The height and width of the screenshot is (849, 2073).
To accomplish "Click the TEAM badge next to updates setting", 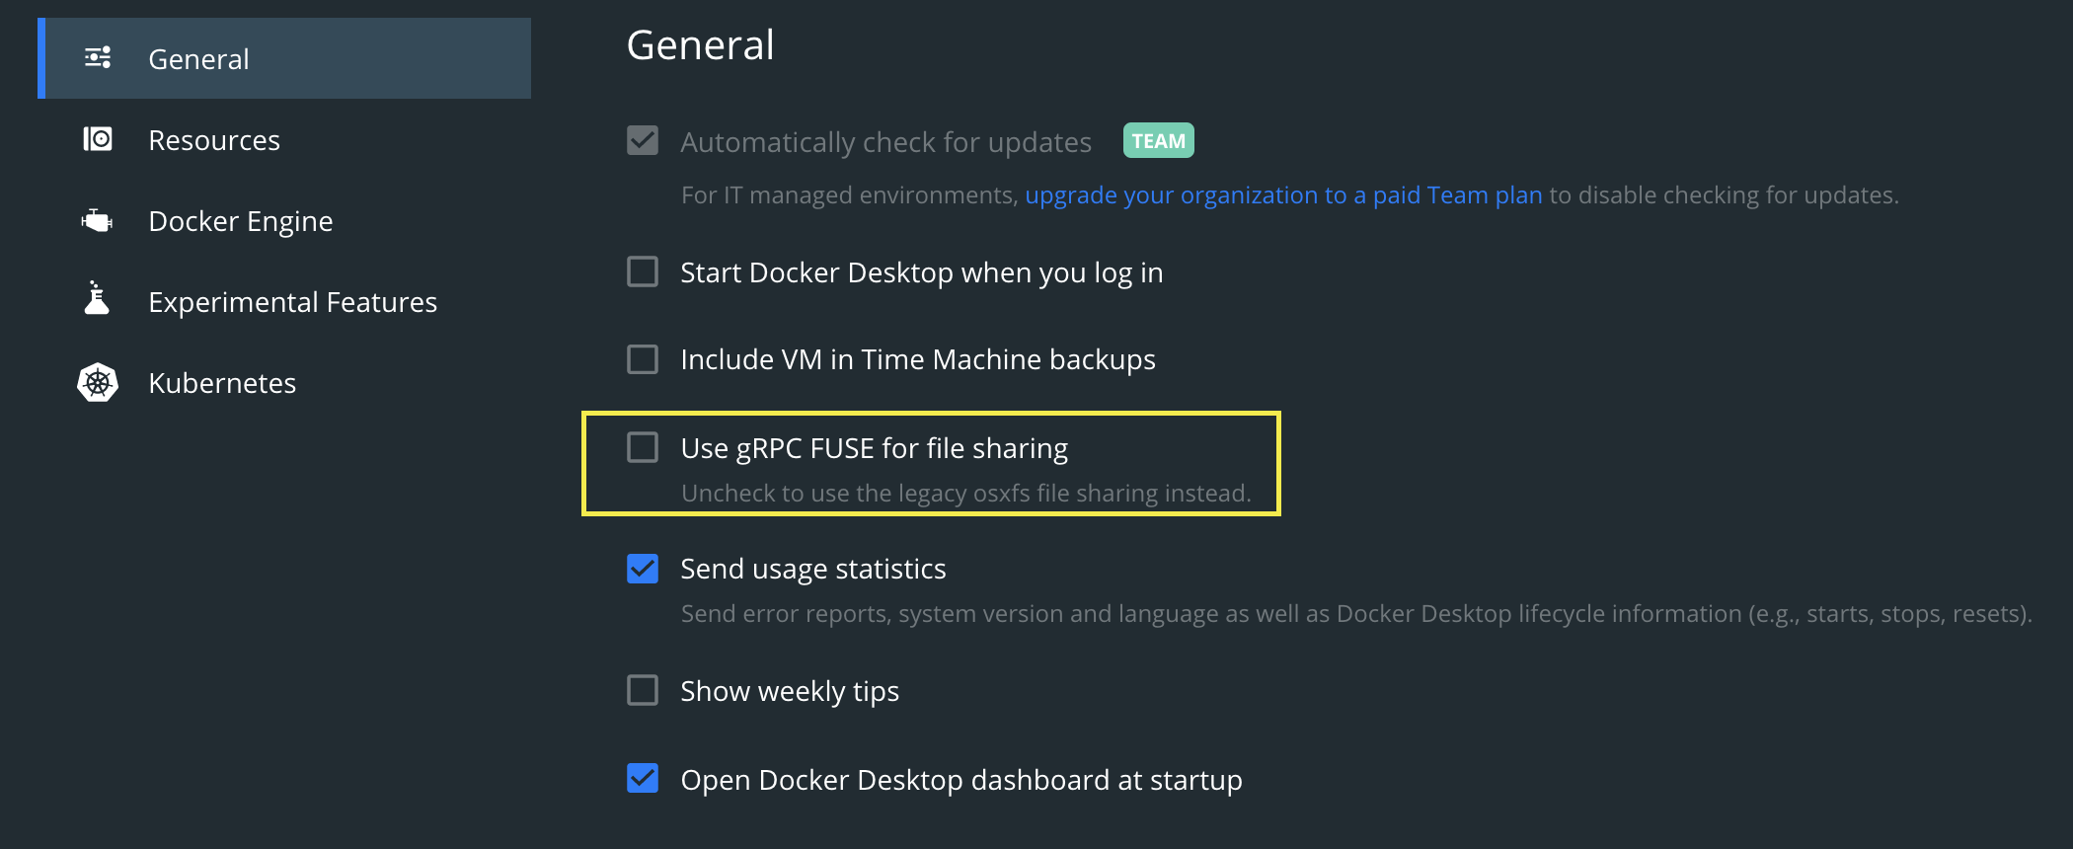I will tap(1158, 140).
